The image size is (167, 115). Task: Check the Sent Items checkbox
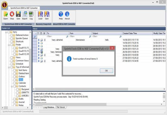pos(15,70)
